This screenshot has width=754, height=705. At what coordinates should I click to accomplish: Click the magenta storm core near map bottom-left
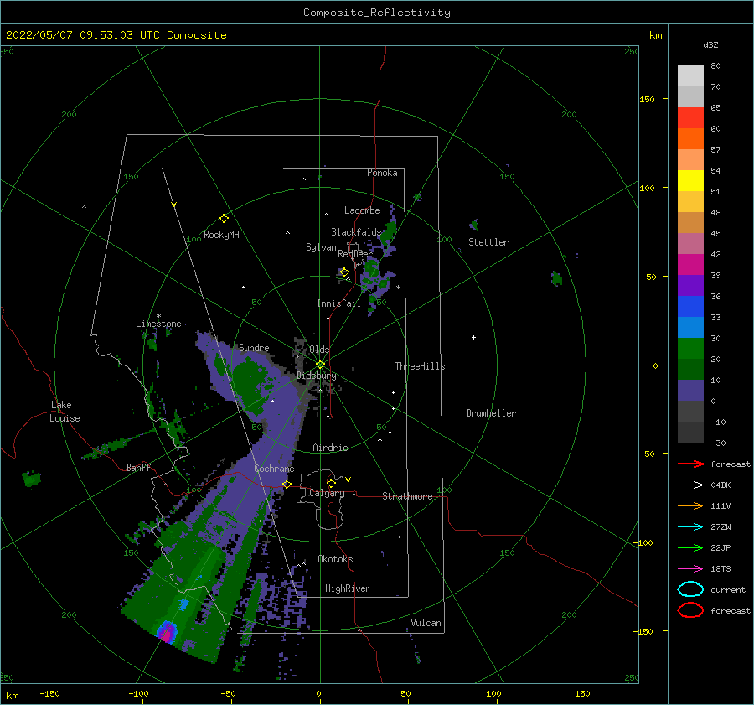tap(167, 634)
